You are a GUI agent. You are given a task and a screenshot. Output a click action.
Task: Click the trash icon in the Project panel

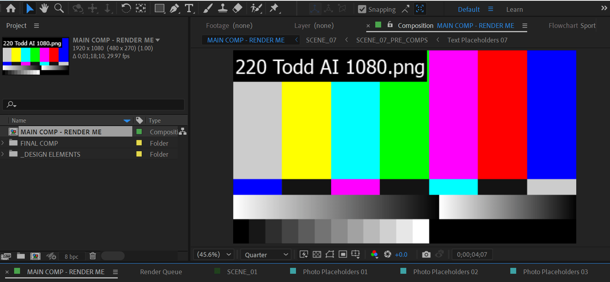point(93,256)
